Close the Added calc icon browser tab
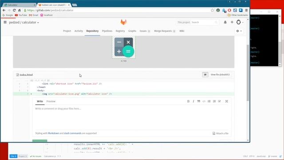Viewport: 284px width, 160px height. [x=69, y=5]
